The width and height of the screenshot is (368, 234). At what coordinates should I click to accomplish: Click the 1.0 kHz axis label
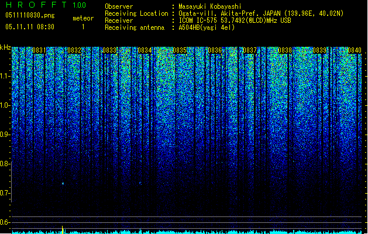(5, 105)
